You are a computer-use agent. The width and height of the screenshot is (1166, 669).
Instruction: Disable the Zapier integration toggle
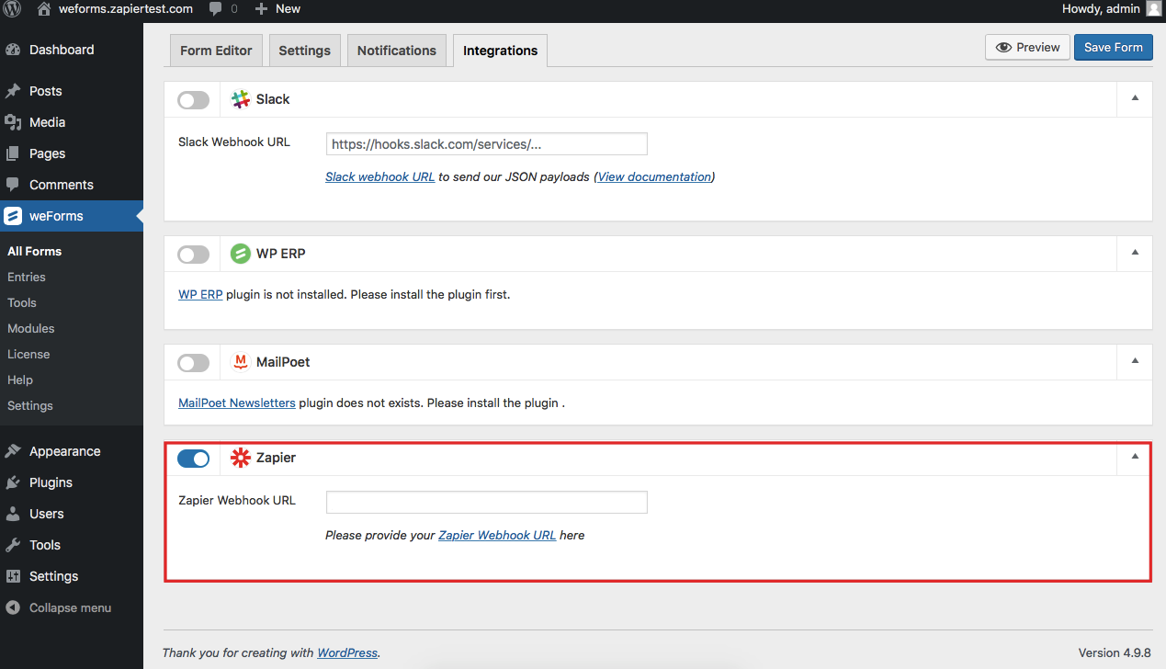pyautogui.click(x=194, y=458)
